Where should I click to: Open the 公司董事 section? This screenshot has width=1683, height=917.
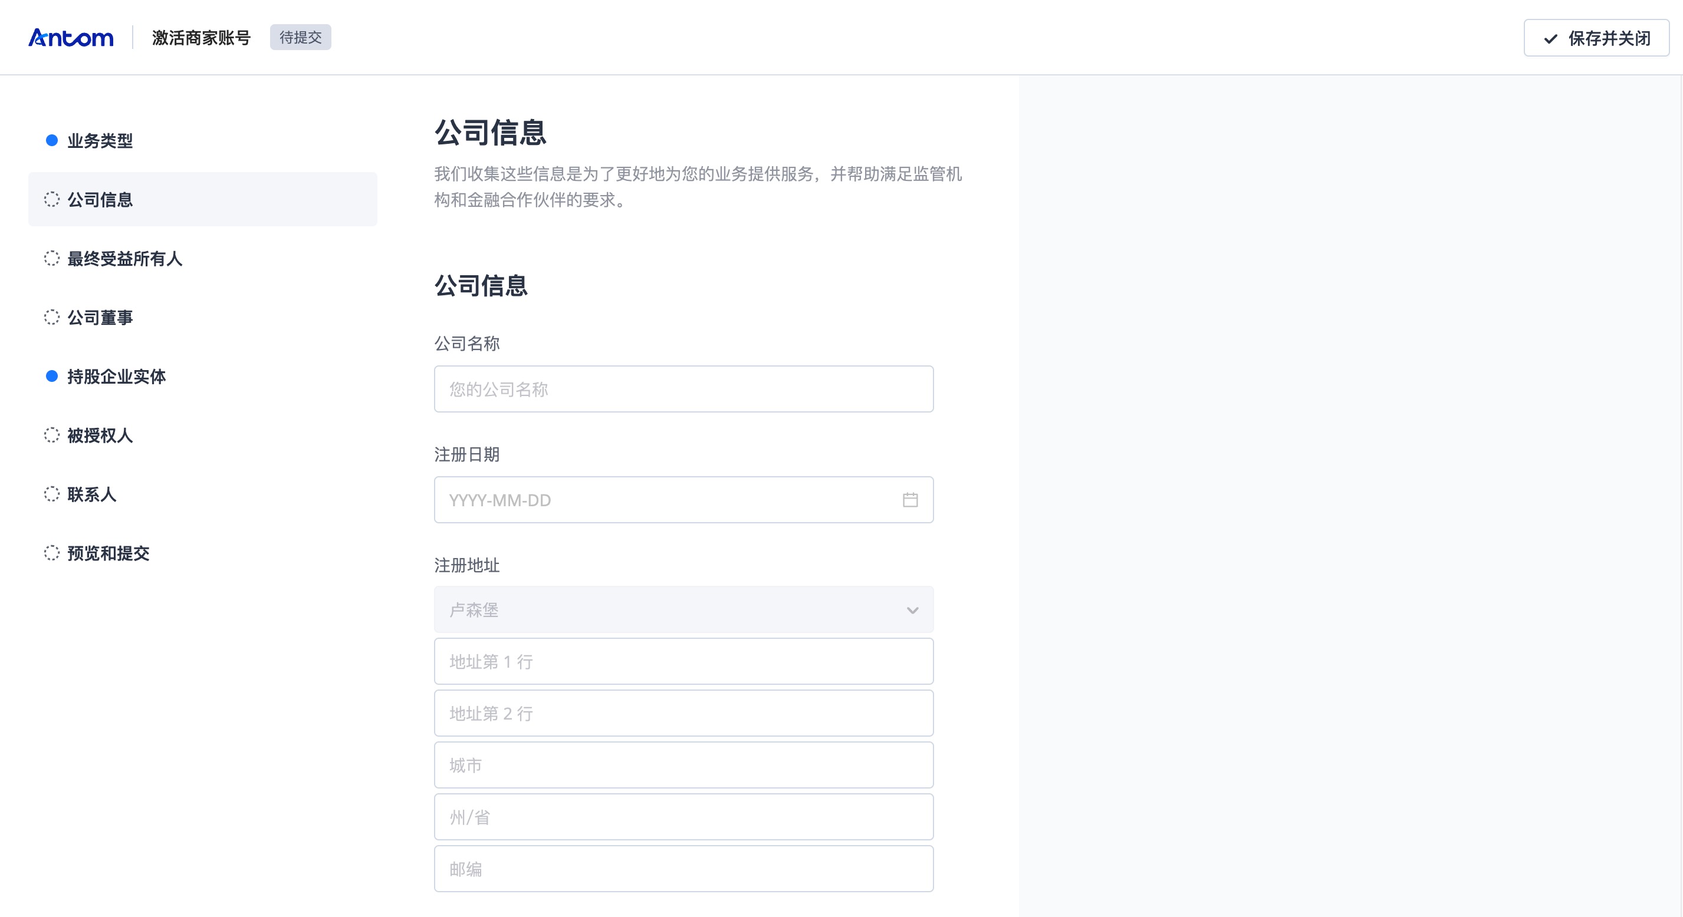pos(98,318)
